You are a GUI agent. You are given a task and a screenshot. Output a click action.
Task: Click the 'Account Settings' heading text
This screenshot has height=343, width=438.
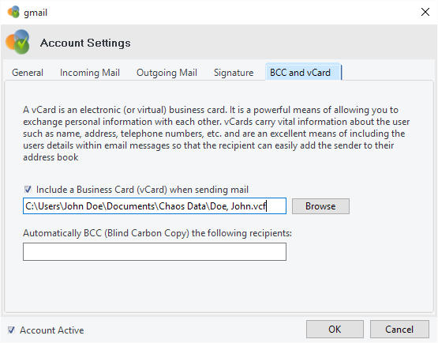[85, 43]
